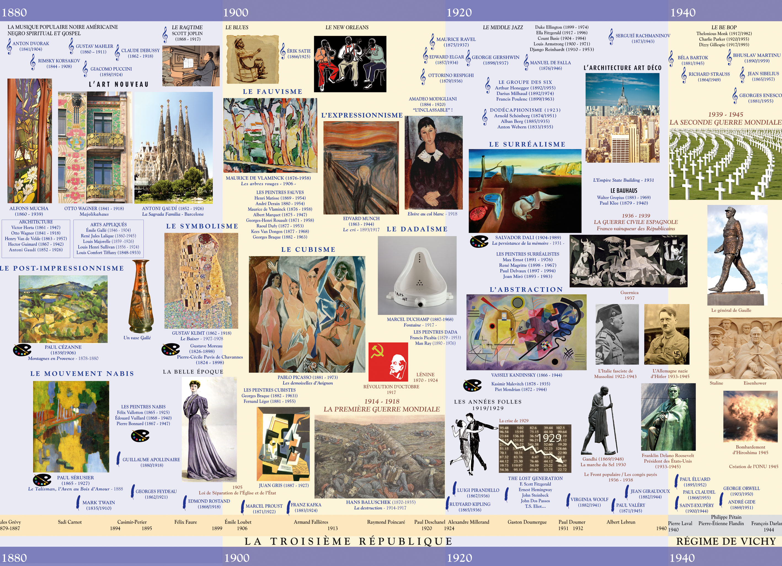This screenshot has width=782, height=566.
Task: Open the Hiroshima bombing image
Action: 750,417
